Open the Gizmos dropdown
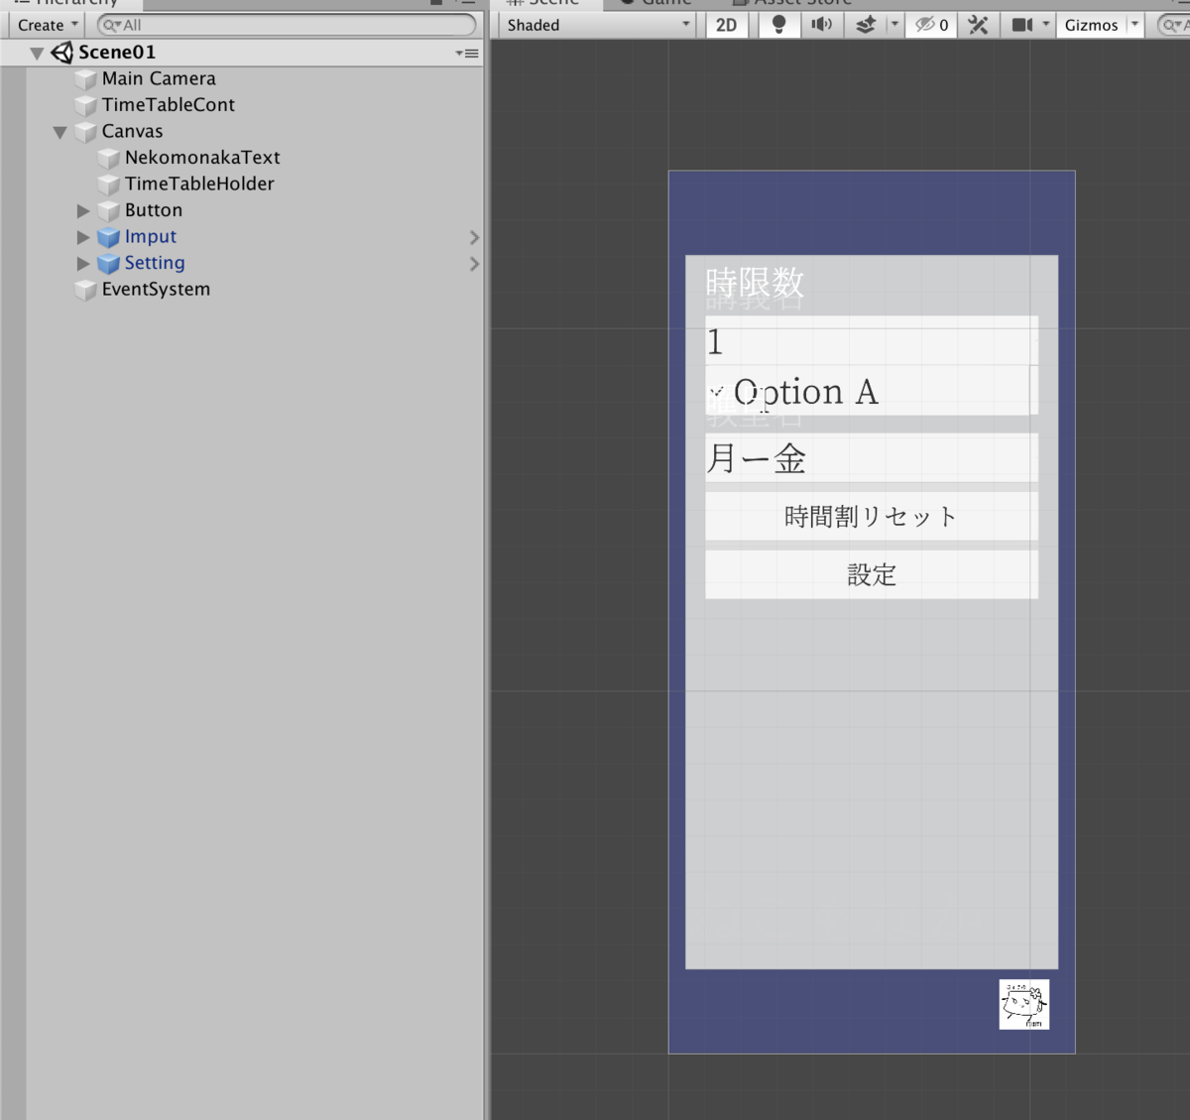Screen dimensions: 1190x1120 (1102, 25)
